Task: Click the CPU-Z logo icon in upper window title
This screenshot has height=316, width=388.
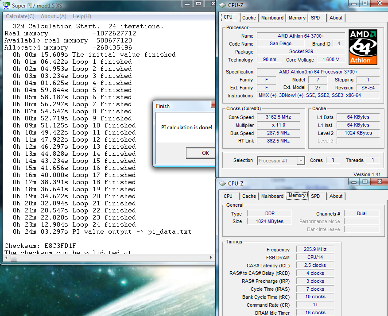Action: tap(222, 5)
